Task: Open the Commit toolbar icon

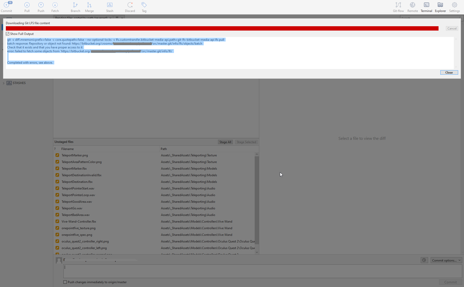Action: point(6,7)
